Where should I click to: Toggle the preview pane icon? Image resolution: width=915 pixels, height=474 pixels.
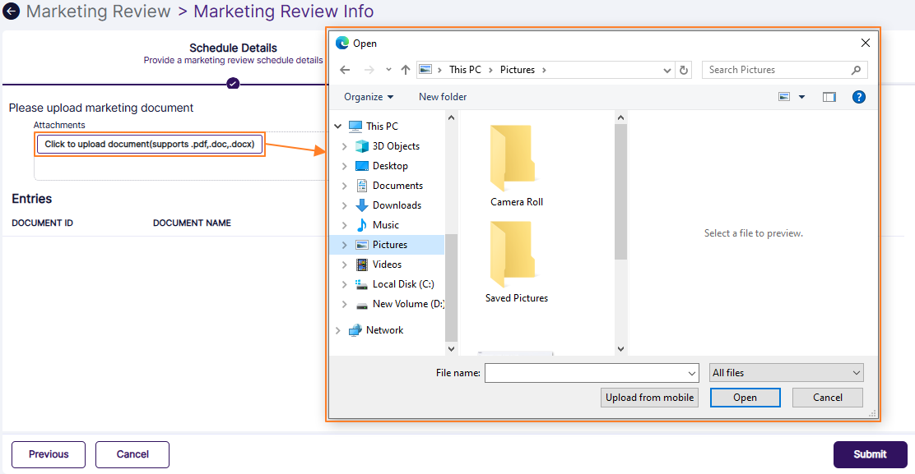tap(829, 96)
